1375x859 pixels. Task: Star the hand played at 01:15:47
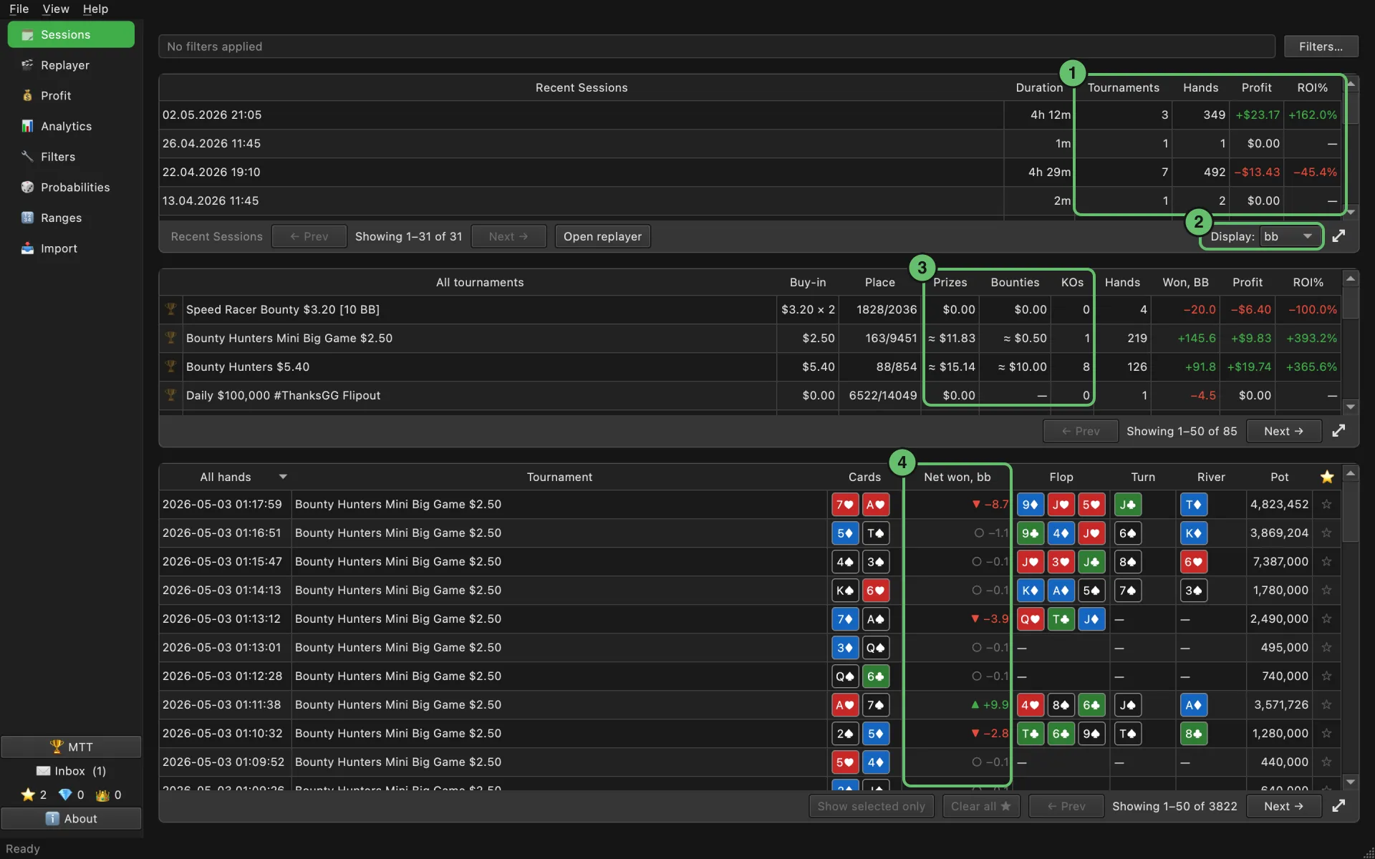coord(1326,561)
